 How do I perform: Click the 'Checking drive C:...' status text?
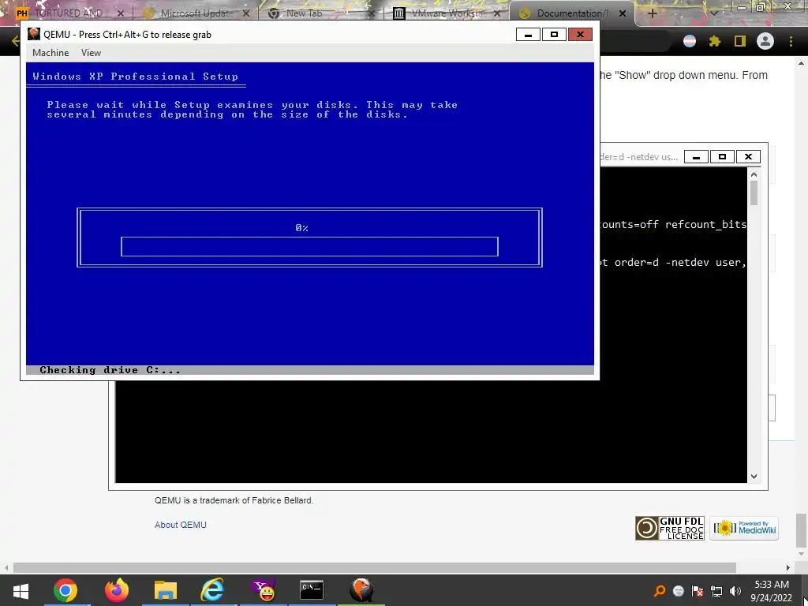point(110,370)
